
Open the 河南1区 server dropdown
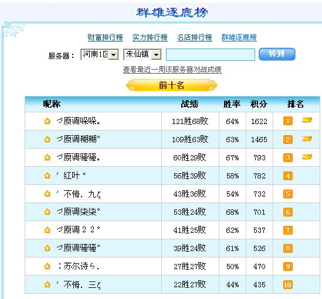coord(100,54)
